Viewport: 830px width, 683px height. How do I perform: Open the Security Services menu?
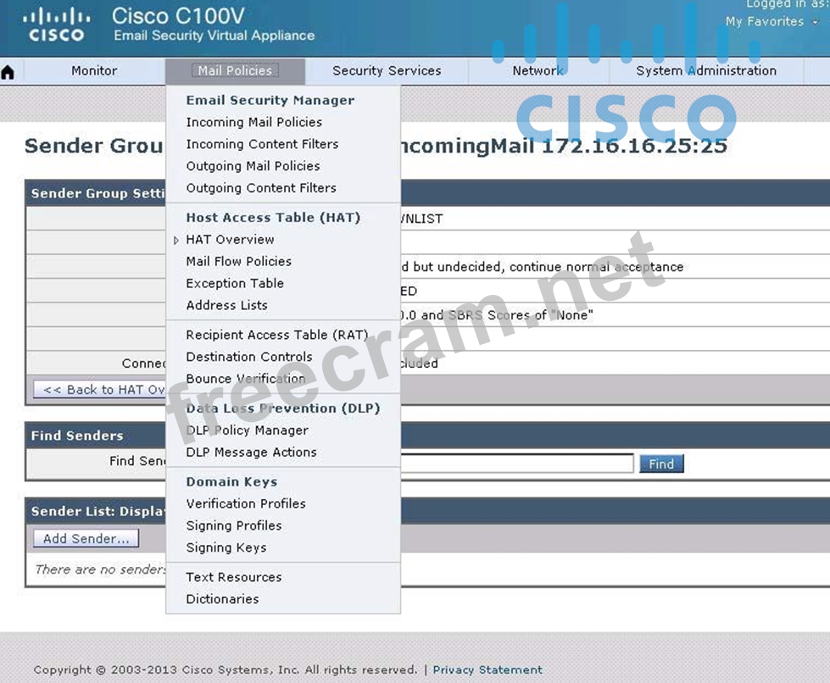(x=387, y=71)
